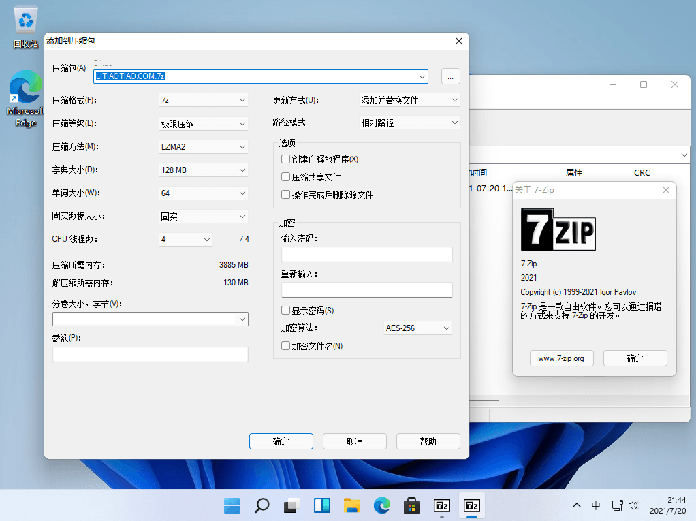The height and width of the screenshot is (521, 696).
Task: Click the 重新输入 password confirmation field
Action: 366,290
